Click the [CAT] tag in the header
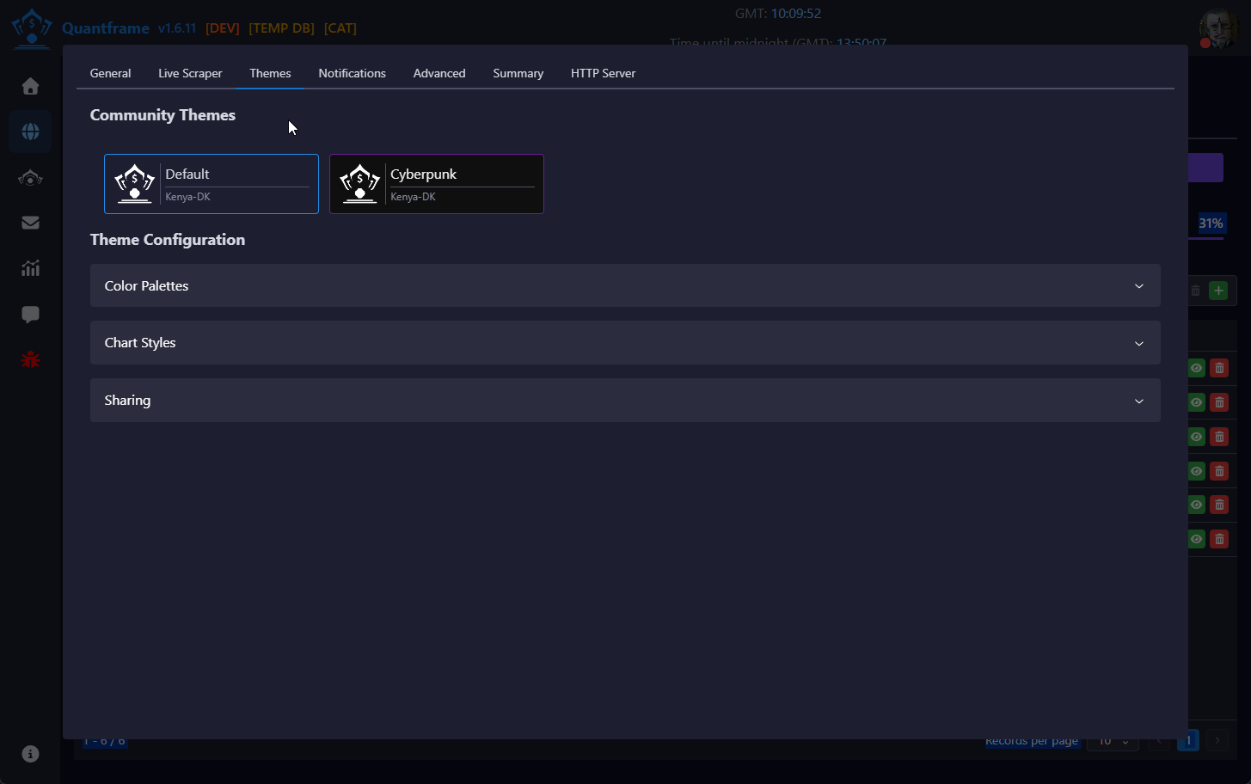Image resolution: width=1251 pixels, height=784 pixels. [x=340, y=28]
